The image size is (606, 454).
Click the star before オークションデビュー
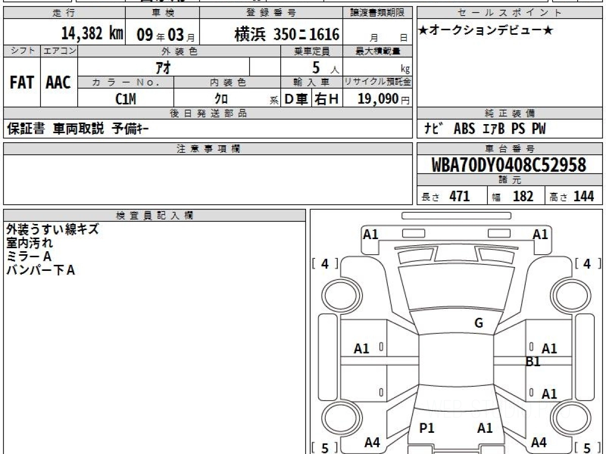pyautogui.click(x=423, y=31)
